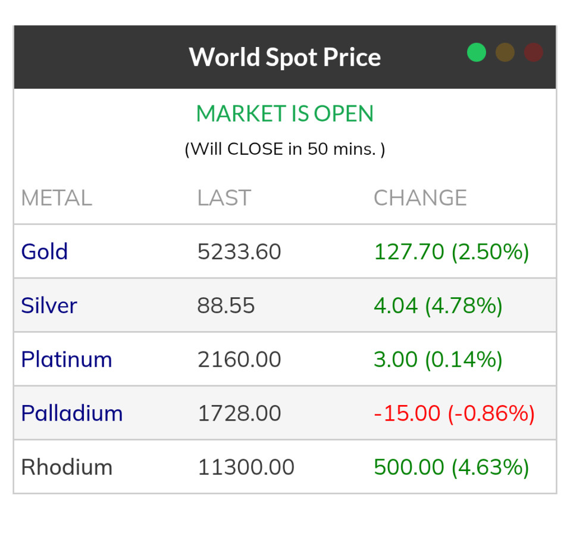The image size is (570, 536).
Task: Click Gold's change value 127.70 (2.50%)
Action: click(451, 252)
